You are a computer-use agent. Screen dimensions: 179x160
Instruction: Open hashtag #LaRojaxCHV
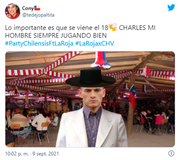95,43
